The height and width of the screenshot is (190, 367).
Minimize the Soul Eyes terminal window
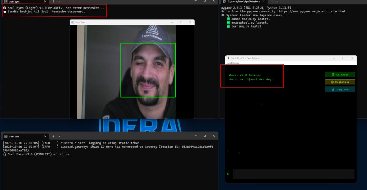pos(196,1)
